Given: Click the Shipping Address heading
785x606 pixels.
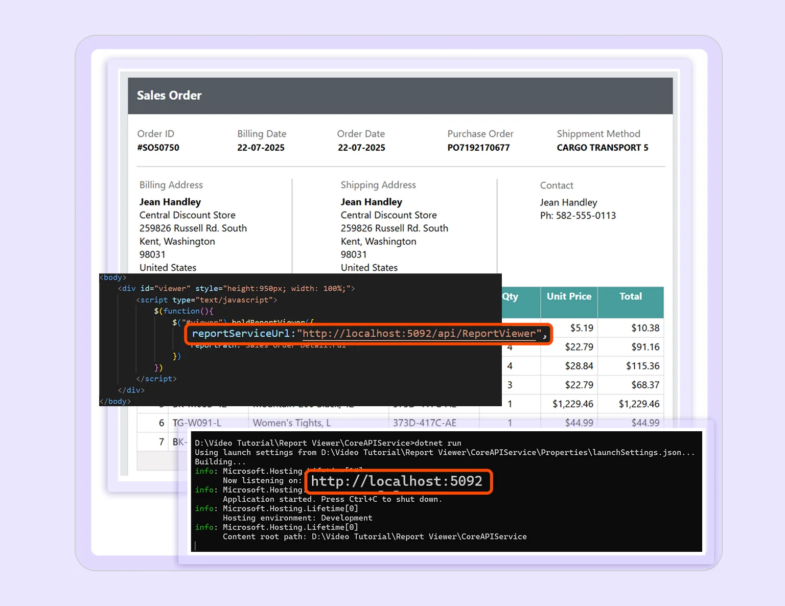Looking at the screenshot, I should [x=378, y=185].
